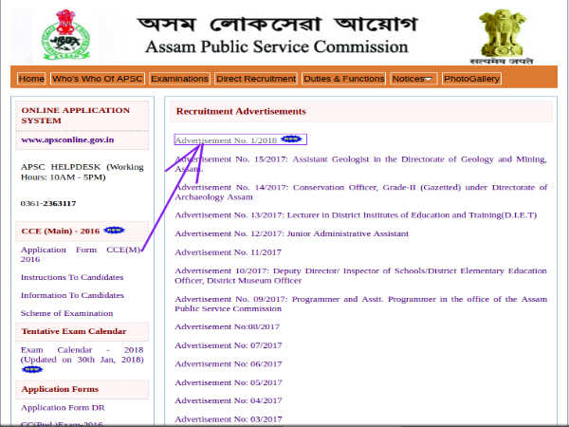569x427 pixels.
Task: Open Application Form DR link
Action: point(63,407)
